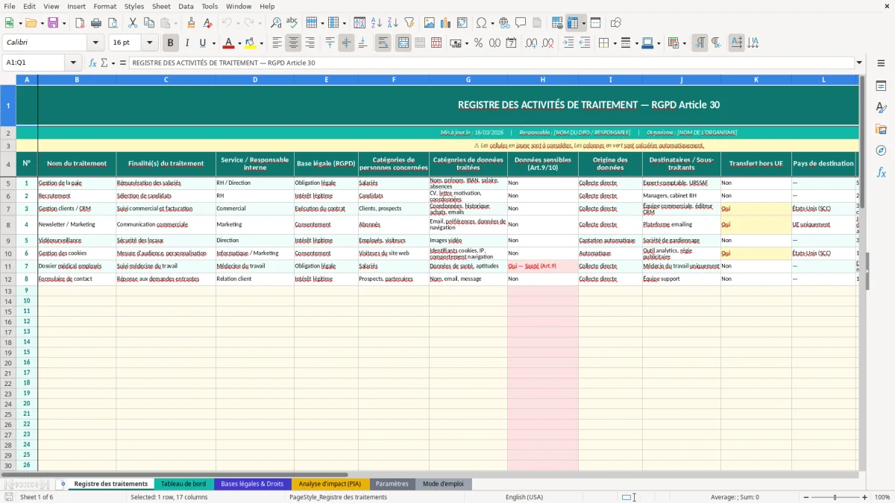Click the Insert Image icon
895x503 pixels.
[x=430, y=23]
